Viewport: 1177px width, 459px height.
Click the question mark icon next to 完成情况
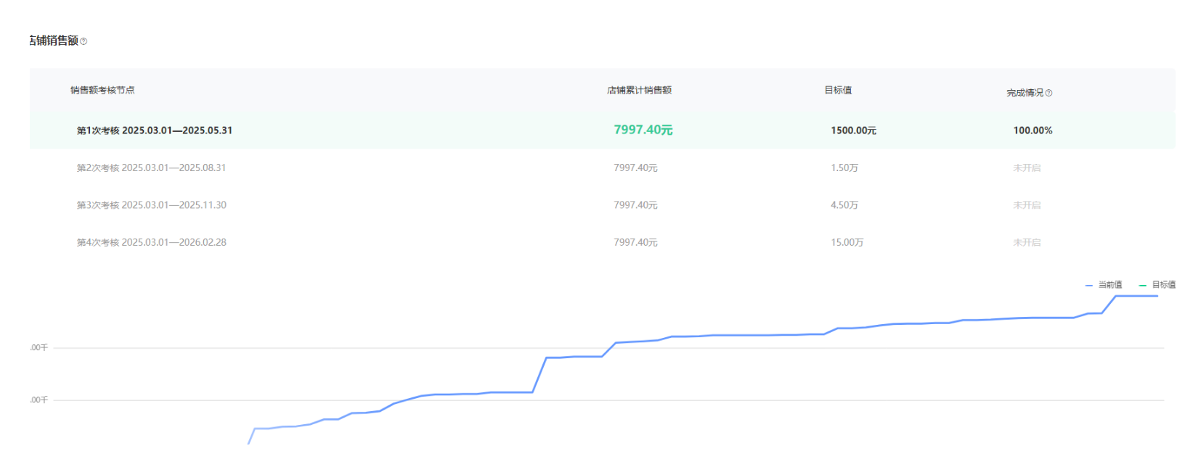coord(1048,93)
